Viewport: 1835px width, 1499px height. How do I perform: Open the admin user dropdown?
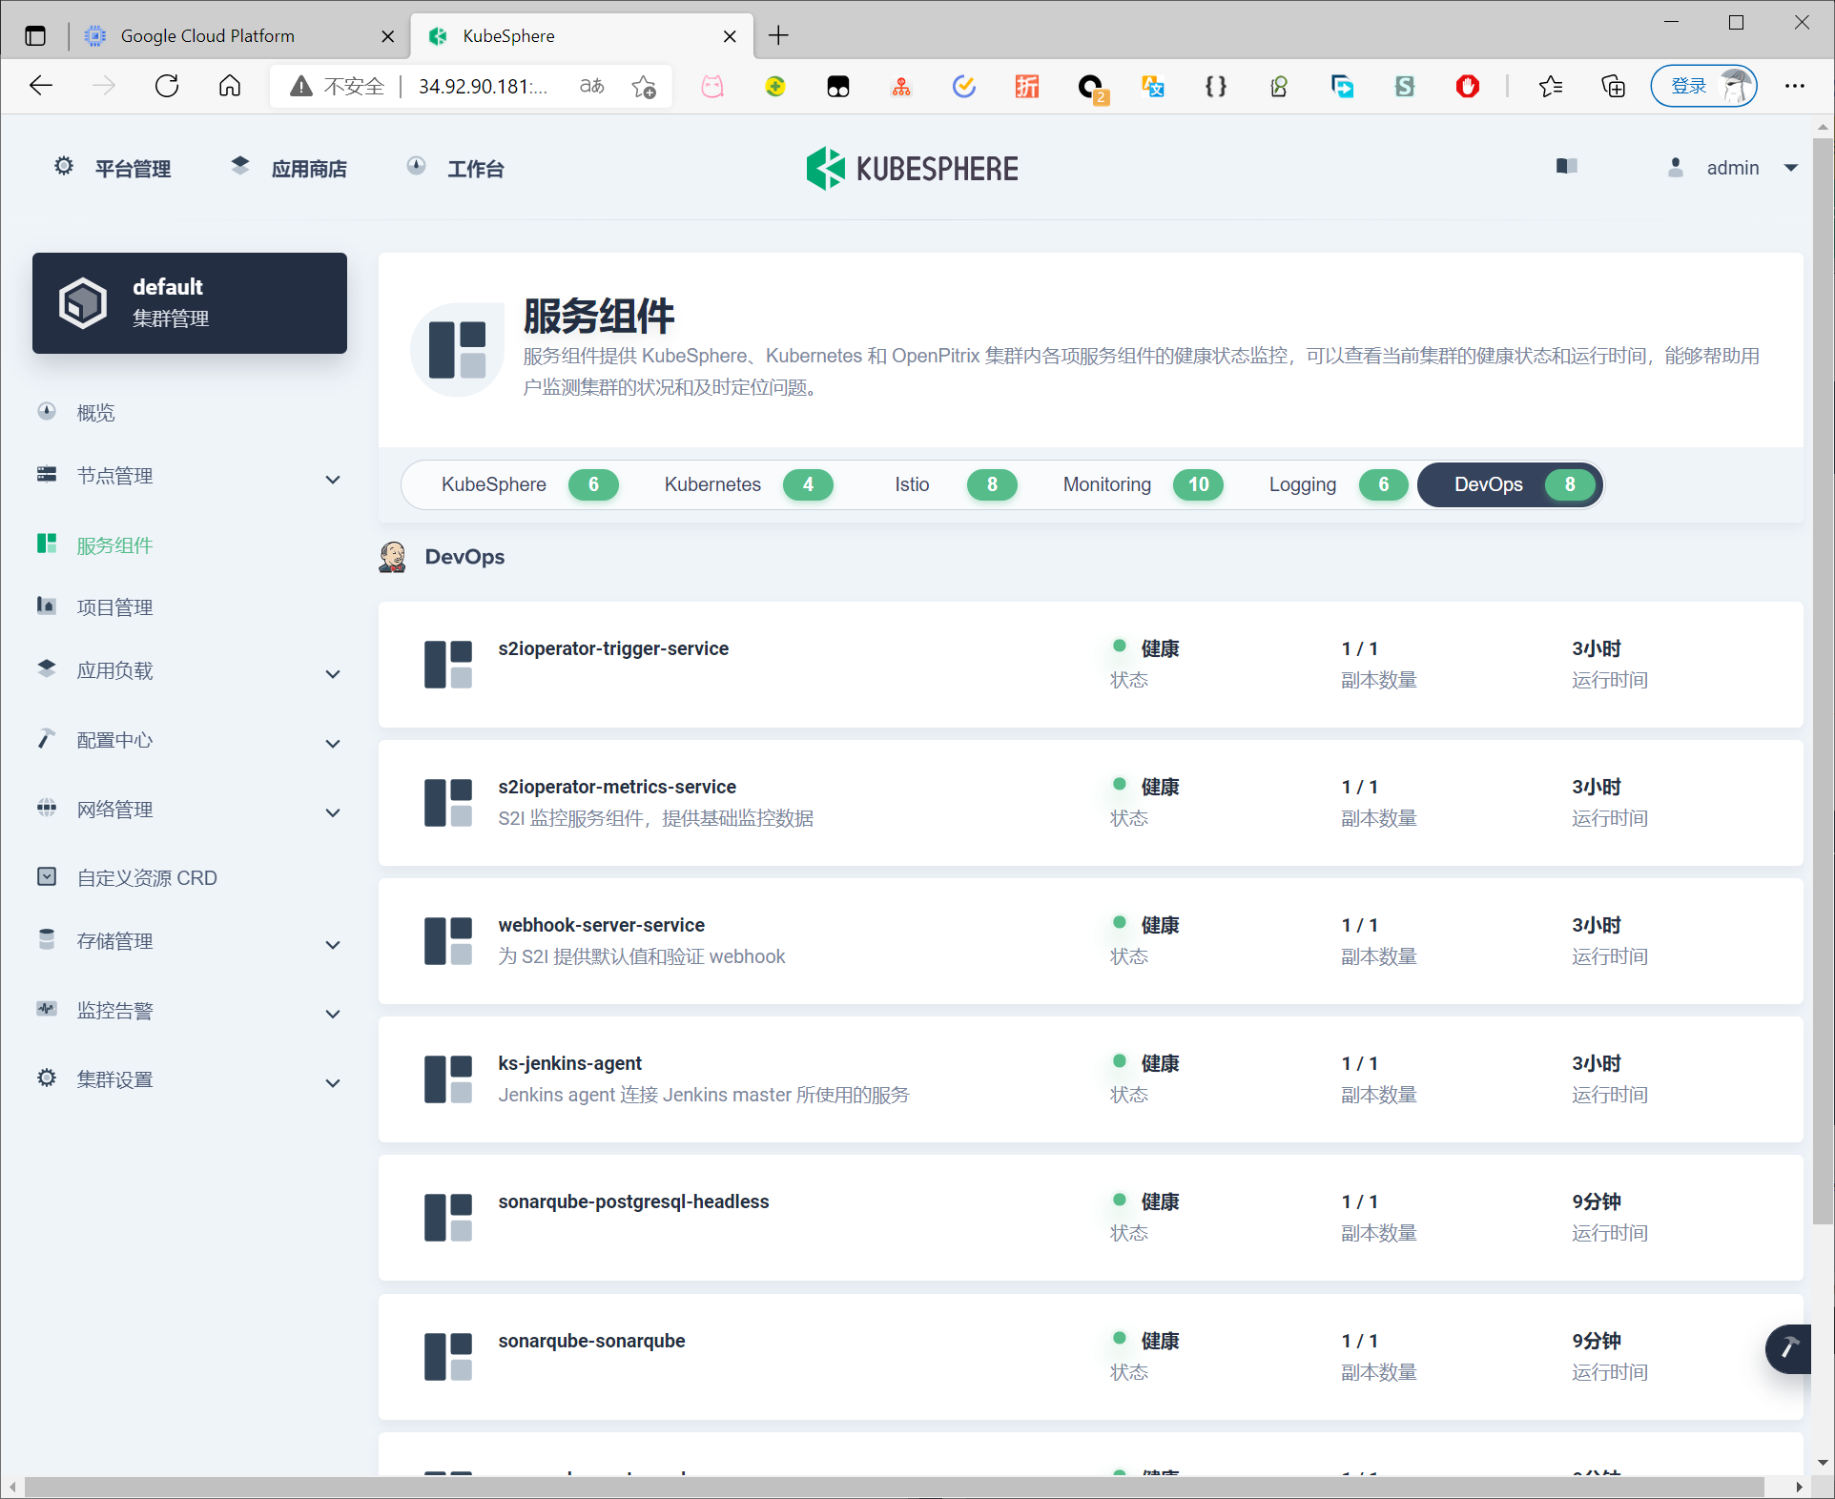1733,168
